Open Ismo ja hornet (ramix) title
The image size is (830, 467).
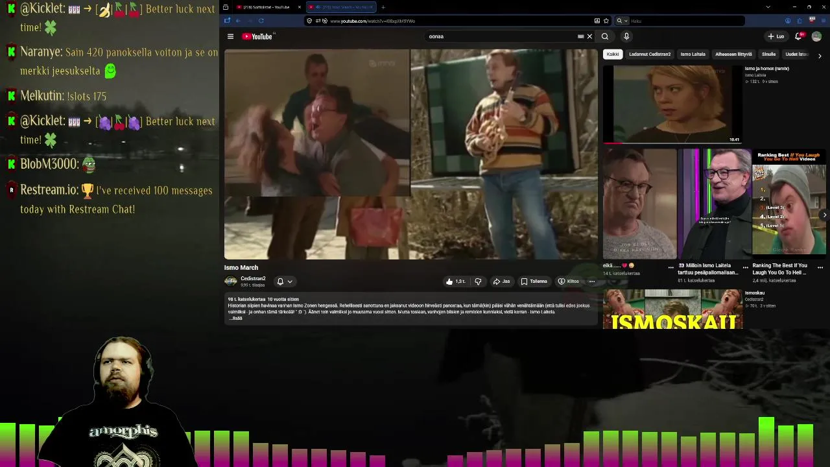pyautogui.click(x=767, y=69)
